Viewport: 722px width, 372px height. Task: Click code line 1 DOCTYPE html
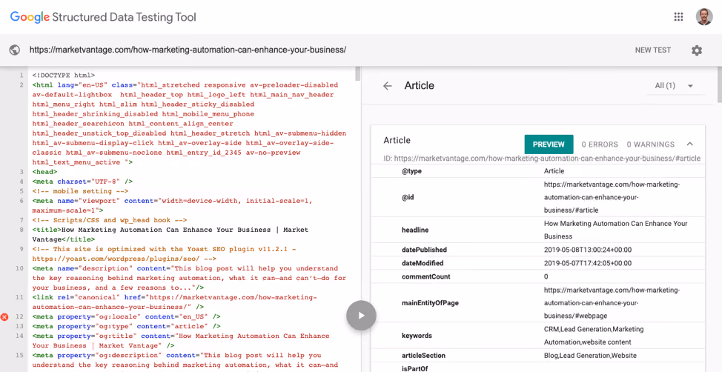[64, 75]
